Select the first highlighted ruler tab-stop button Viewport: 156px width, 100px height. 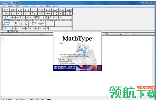8,32
